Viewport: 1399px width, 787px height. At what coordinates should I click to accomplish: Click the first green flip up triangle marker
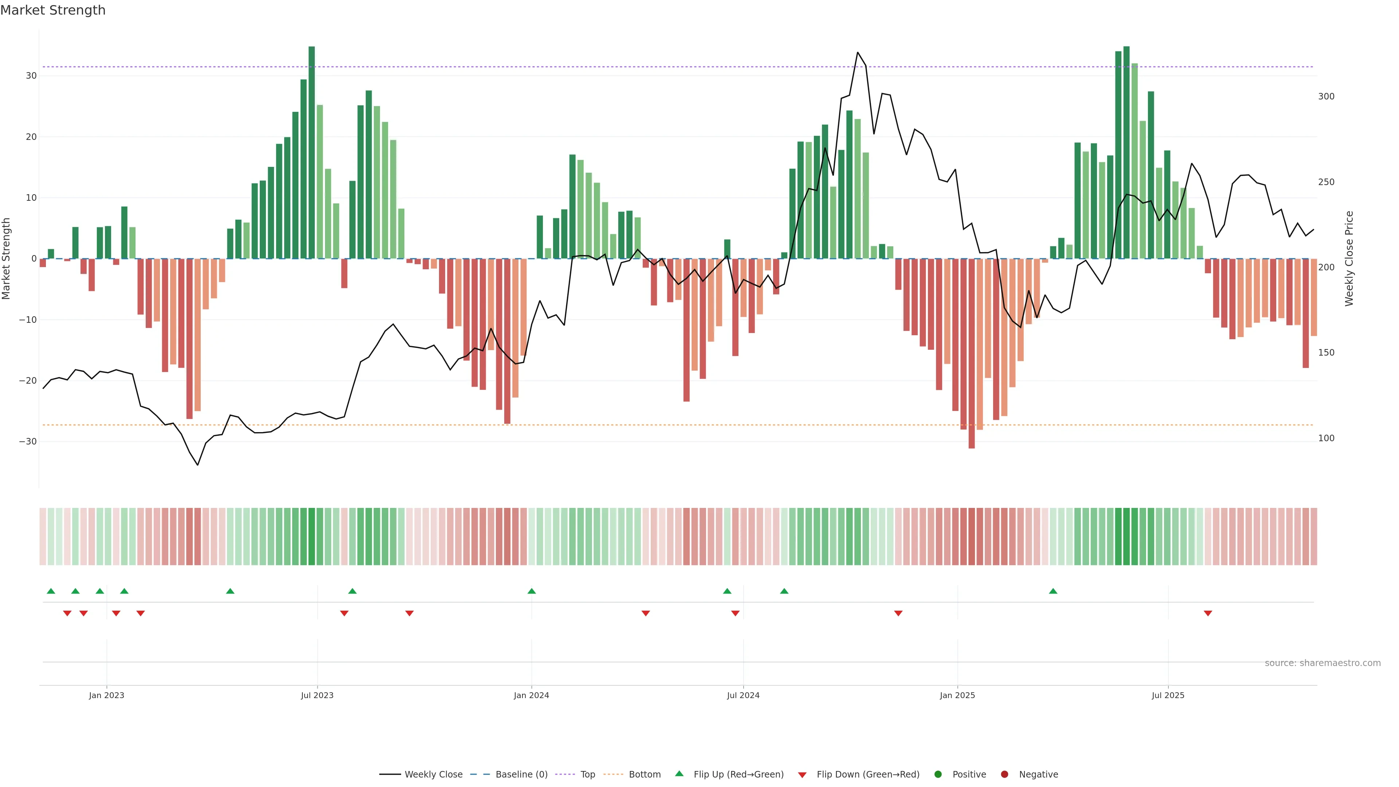pos(51,591)
